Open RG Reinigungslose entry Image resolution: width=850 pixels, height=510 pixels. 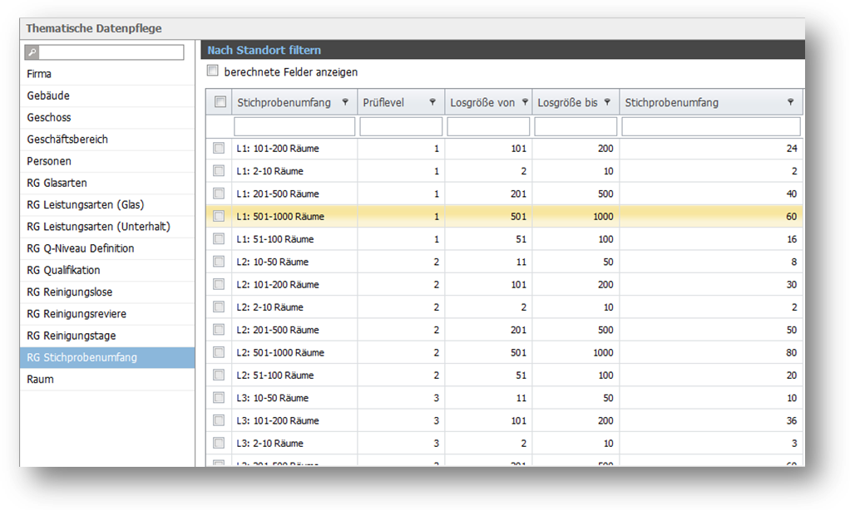pyautogui.click(x=107, y=292)
